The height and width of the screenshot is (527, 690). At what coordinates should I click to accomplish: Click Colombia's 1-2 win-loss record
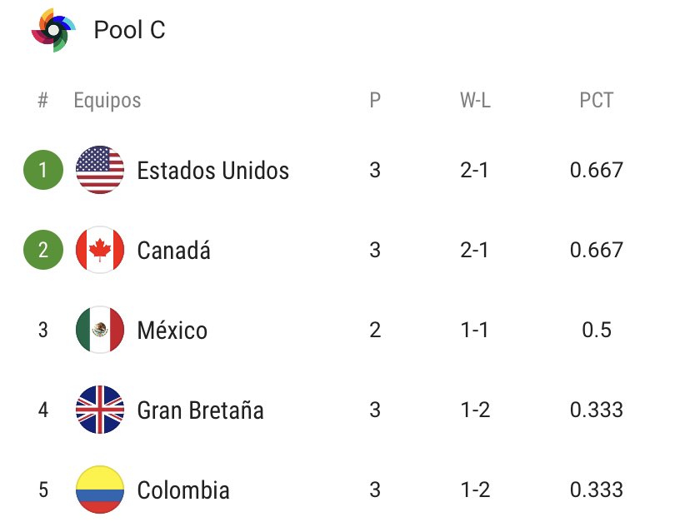coord(474,490)
